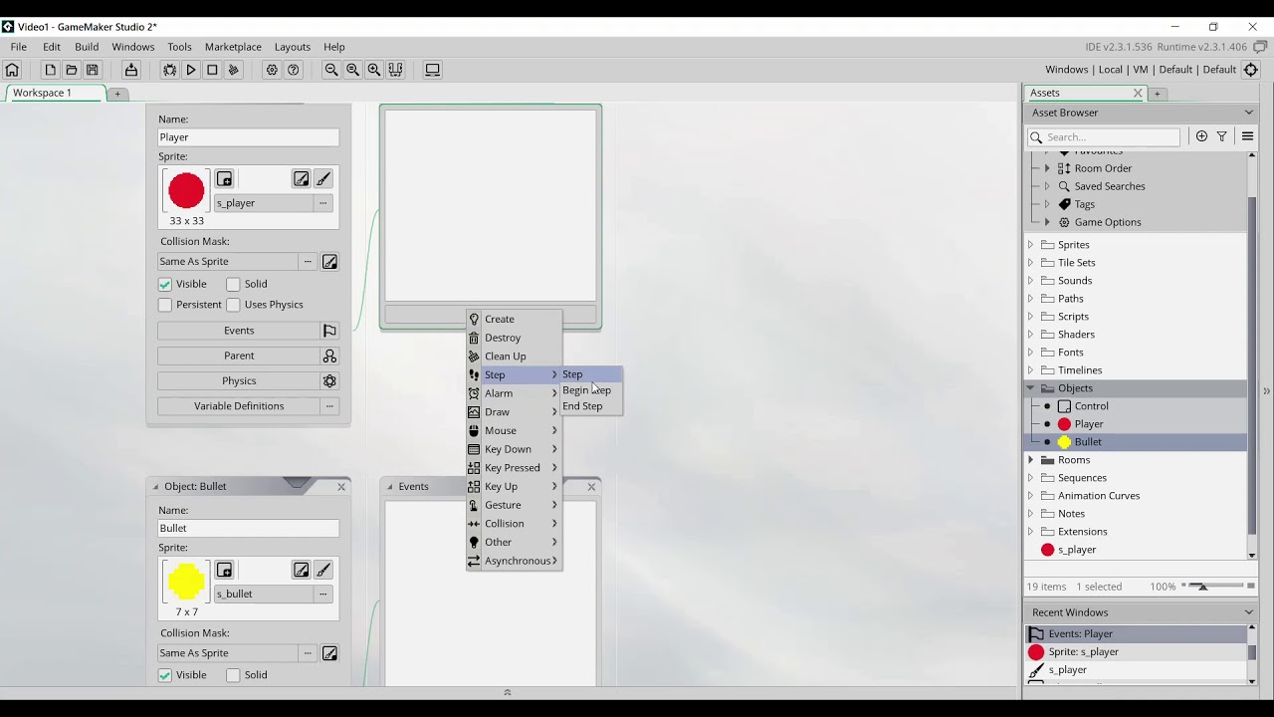Clean the build with the broom icon
The height and width of the screenshot is (717, 1274).
point(234,70)
